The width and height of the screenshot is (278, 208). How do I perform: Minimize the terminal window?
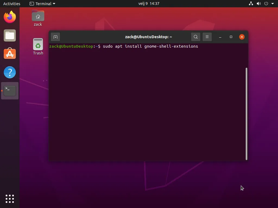pos(220,37)
